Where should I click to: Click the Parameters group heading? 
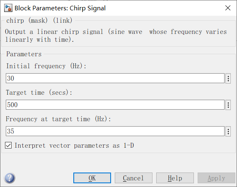pyautogui.click(x=24, y=54)
